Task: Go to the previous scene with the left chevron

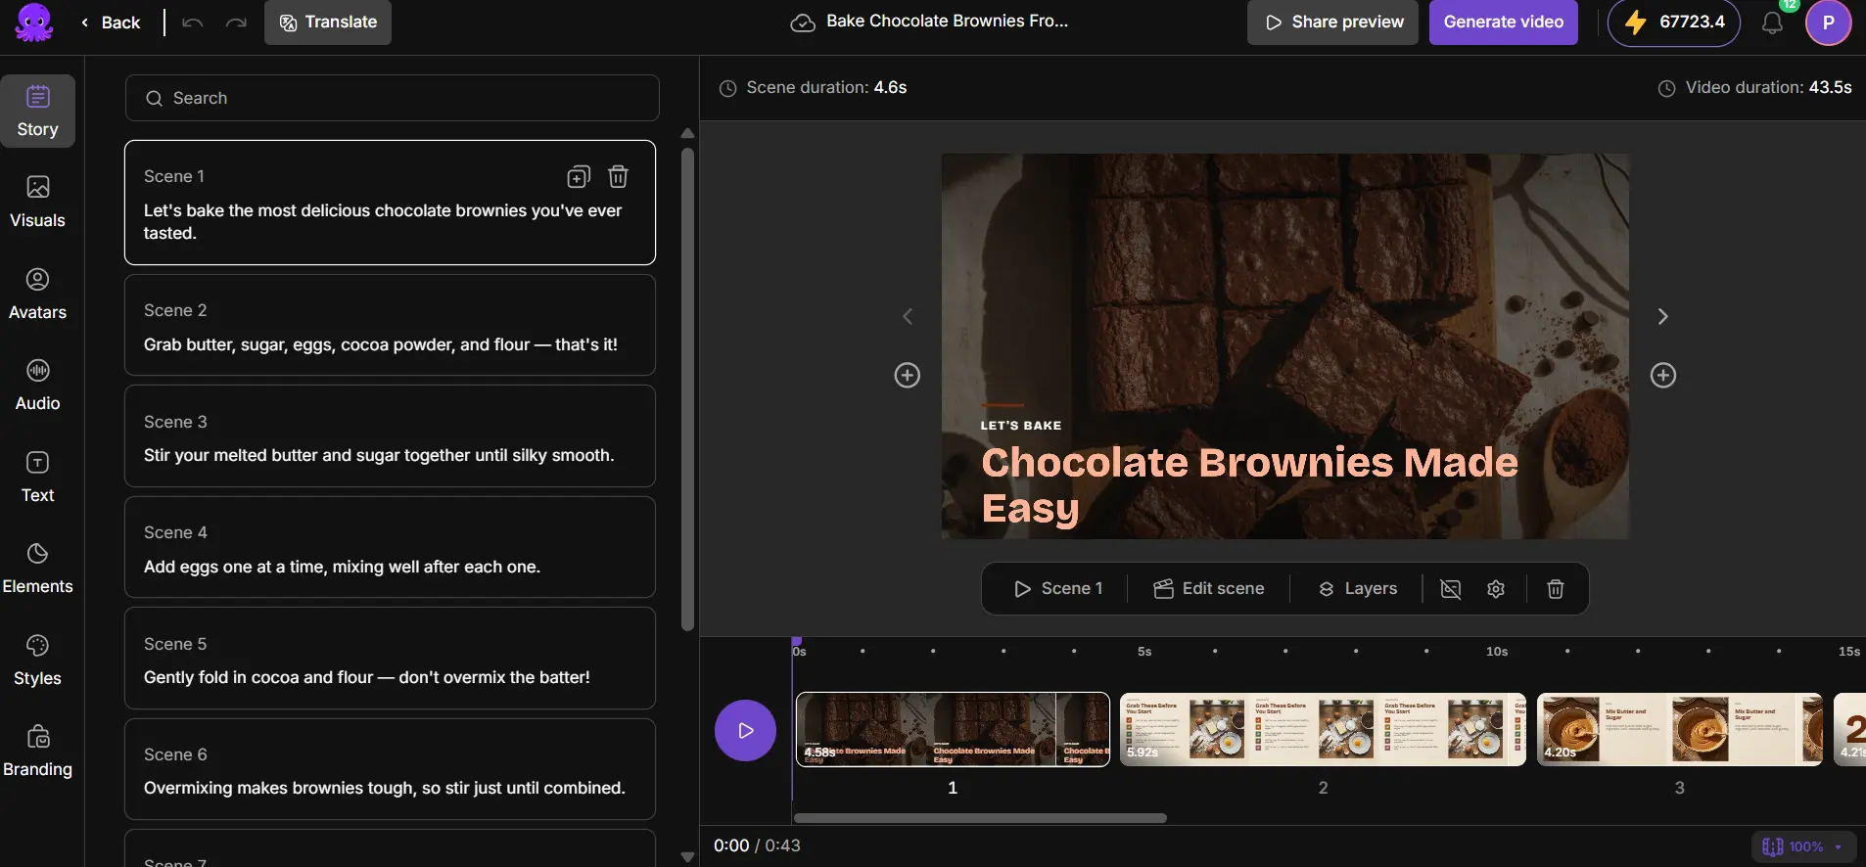Action: pyautogui.click(x=908, y=316)
